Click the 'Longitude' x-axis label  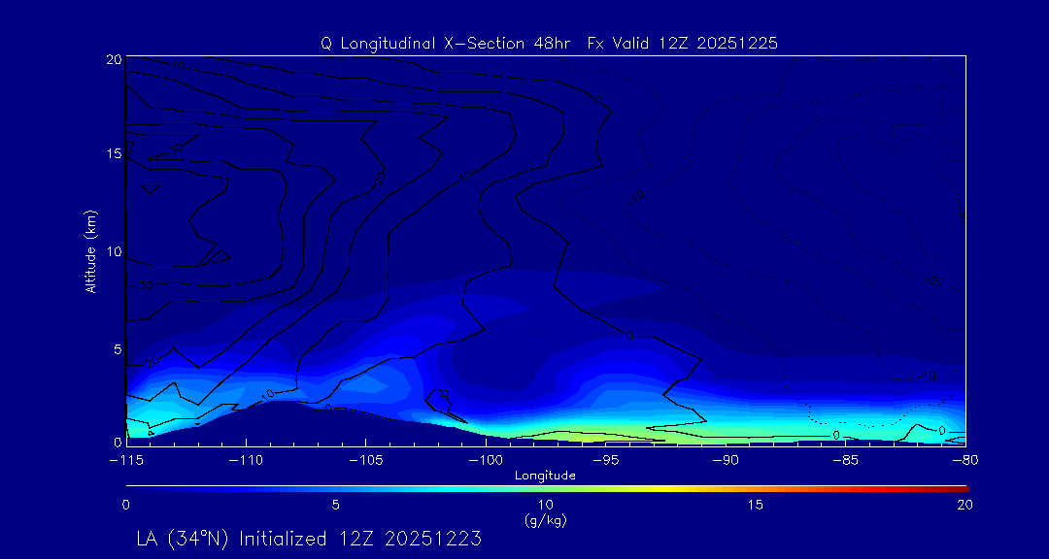point(545,476)
